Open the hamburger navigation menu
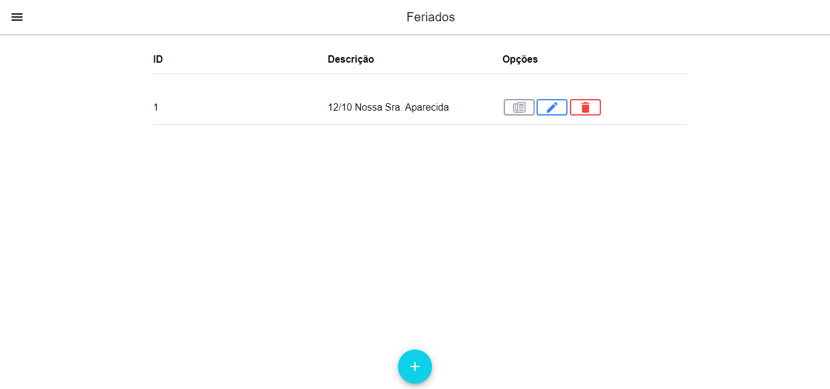This screenshot has height=389, width=830. (17, 17)
